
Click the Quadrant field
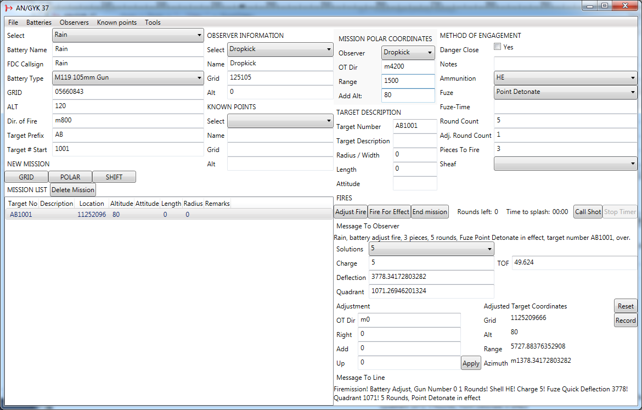431,291
